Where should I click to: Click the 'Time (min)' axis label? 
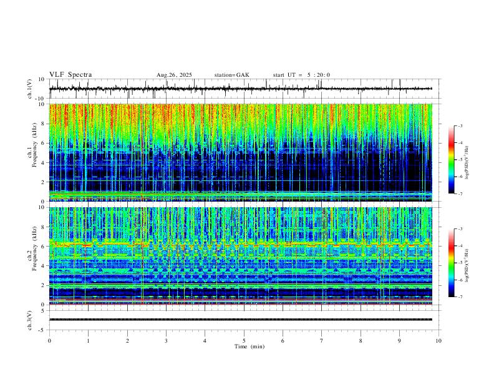coord(249,346)
